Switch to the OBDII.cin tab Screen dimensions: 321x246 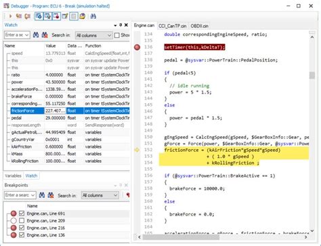199,26
